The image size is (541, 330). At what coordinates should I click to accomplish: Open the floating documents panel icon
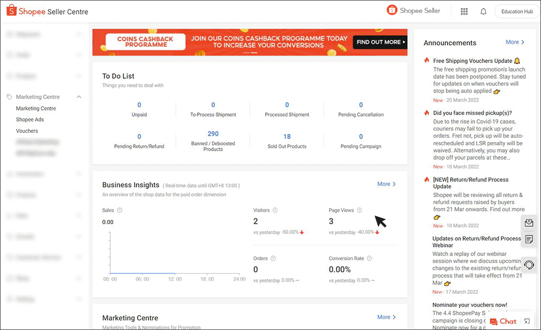[529, 239]
